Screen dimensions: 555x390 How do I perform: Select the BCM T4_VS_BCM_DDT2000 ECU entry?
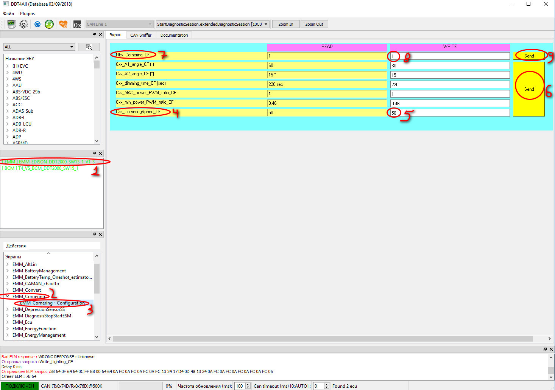(40, 168)
